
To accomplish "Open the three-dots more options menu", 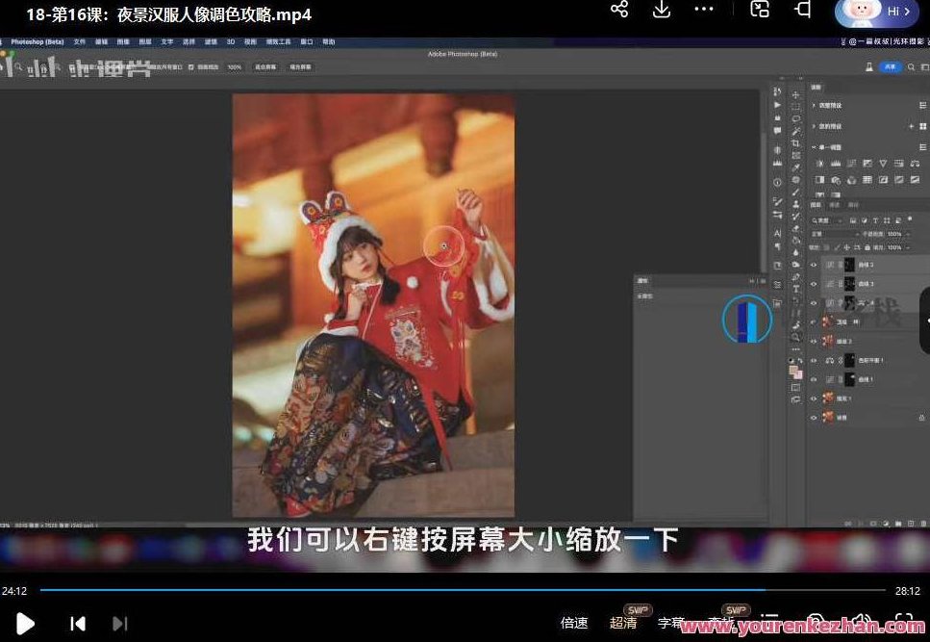I will [x=704, y=10].
